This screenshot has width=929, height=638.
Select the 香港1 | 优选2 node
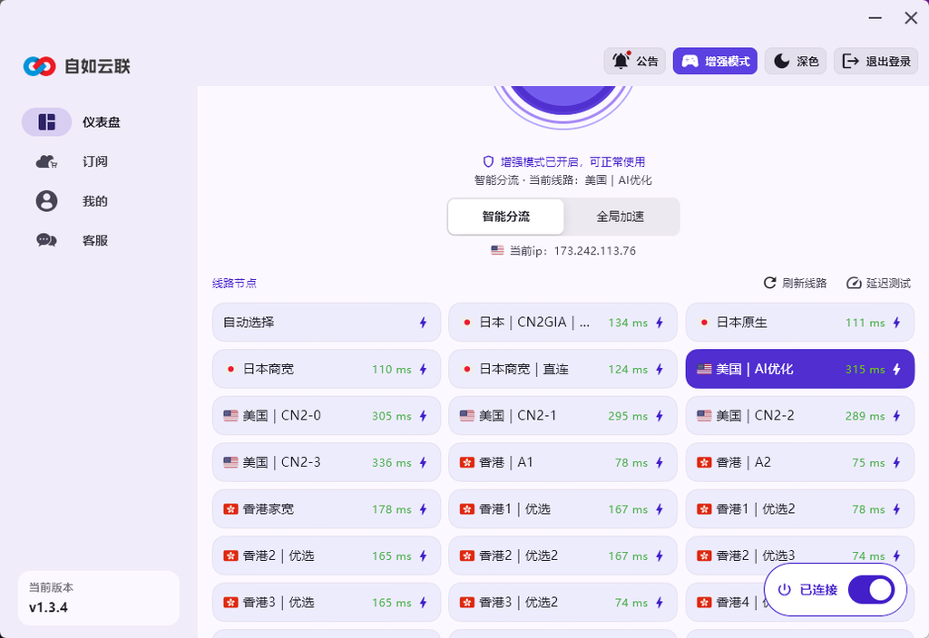point(800,509)
